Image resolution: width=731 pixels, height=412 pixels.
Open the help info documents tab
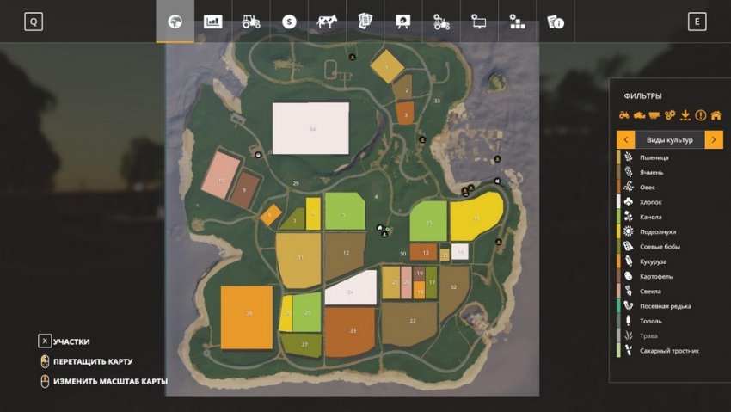[x=556, y=22]
